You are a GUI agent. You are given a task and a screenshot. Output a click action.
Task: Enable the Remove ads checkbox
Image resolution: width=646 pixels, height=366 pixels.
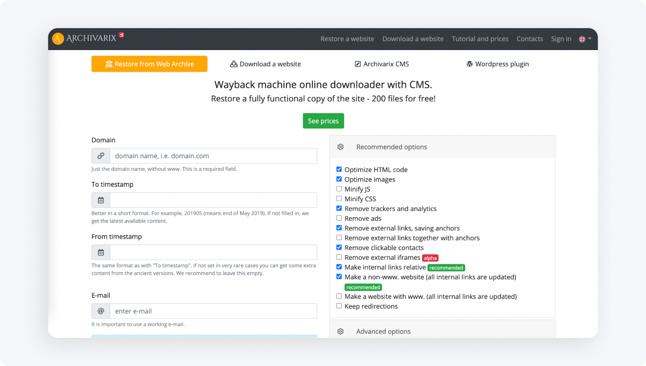(x=339, y=218)
